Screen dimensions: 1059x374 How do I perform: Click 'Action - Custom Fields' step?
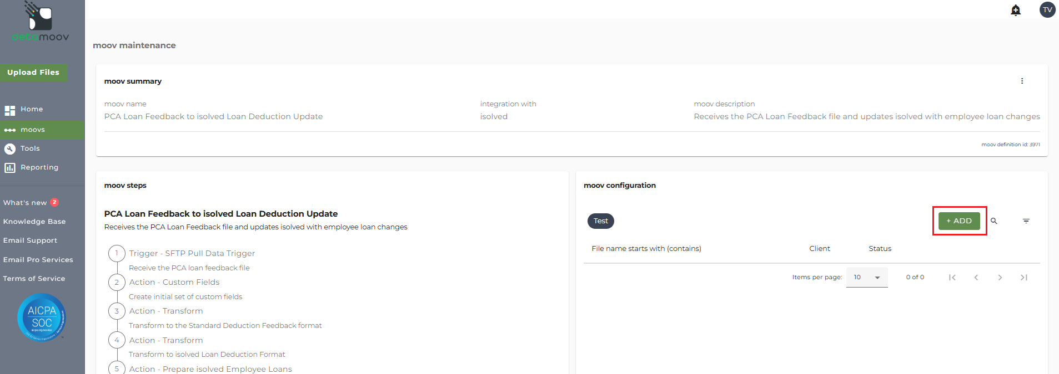click(x=174, y=282)
